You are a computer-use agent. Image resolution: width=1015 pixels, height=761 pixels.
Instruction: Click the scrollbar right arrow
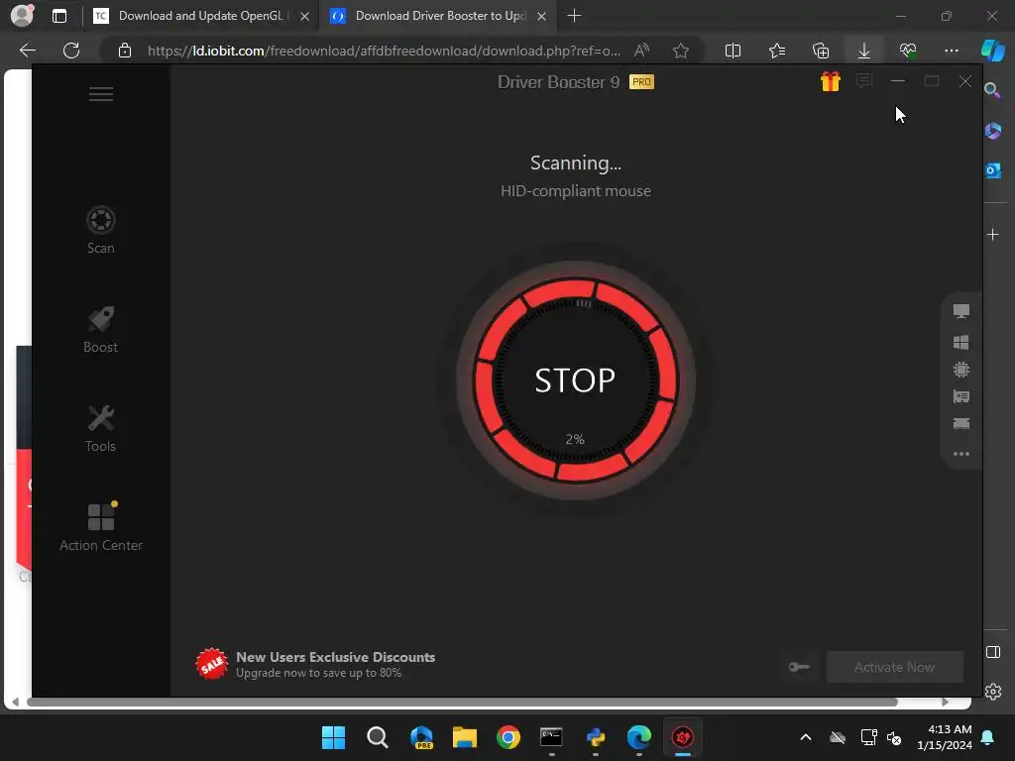945,703
